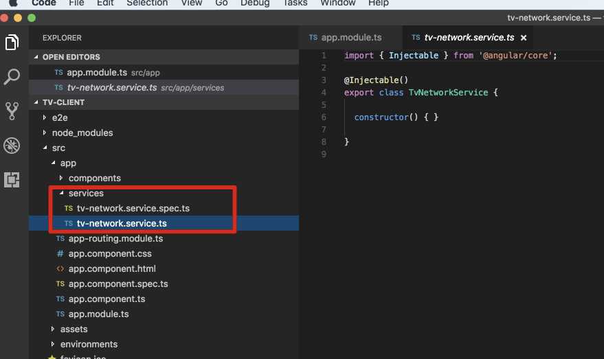604x359 pixels.
Task: Collapse the services folder
Action: 62,193
